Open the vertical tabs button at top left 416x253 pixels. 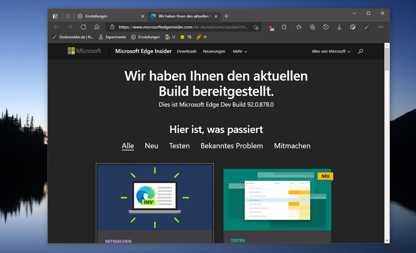55,16
